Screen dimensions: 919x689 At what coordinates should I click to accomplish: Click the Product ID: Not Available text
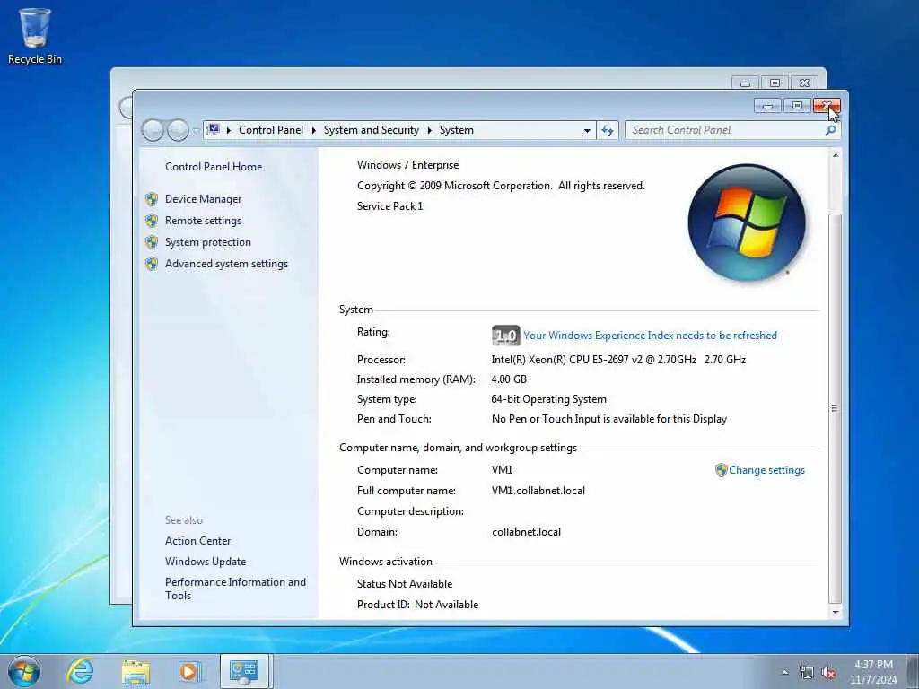click(x=417, y=604)
